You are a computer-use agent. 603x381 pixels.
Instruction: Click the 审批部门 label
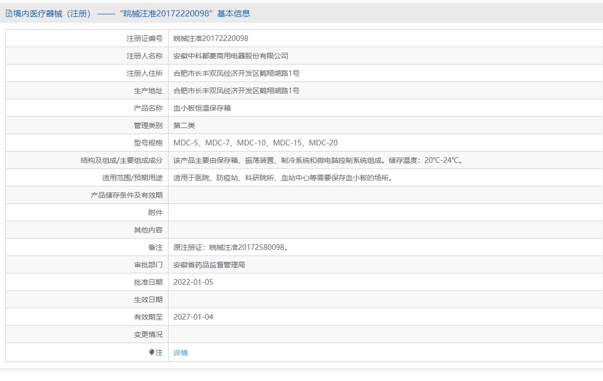[148, 265]
